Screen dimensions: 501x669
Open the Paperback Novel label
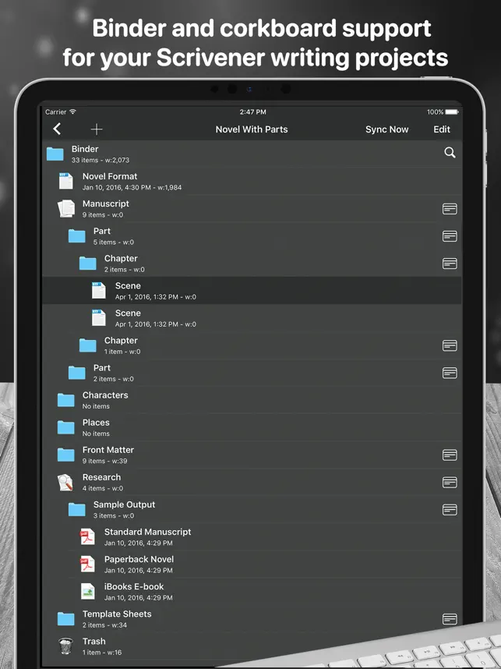click(139, 559)
